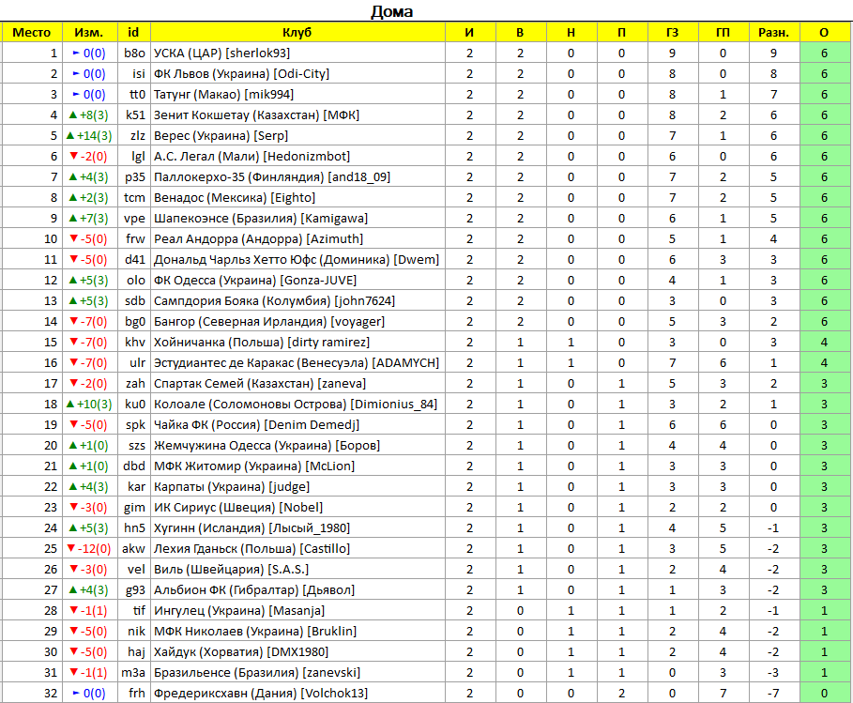853x703 pixels.
Task: Select club 'Татунг (Макао) [mik994]'
Action: pos(223,95)
